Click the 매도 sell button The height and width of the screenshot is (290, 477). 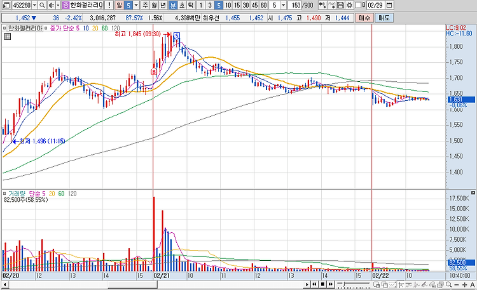tap(384, 18)
